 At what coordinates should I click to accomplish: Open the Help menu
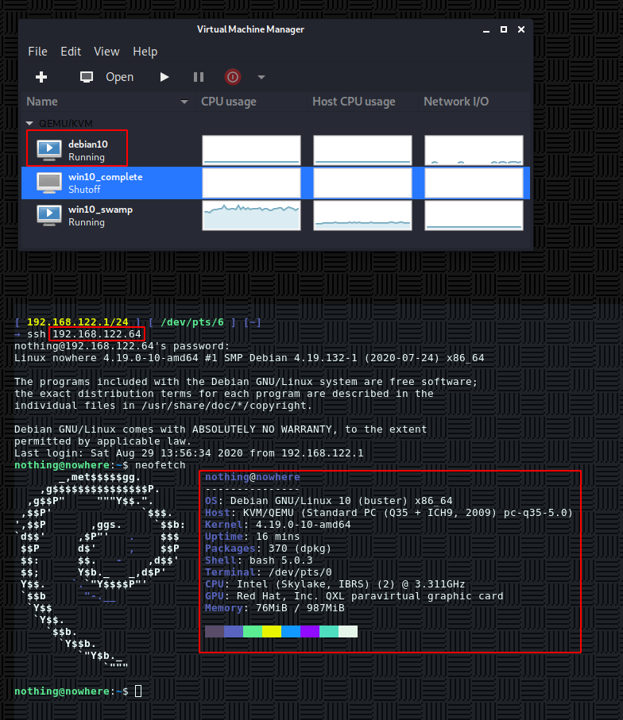point(145,52)
